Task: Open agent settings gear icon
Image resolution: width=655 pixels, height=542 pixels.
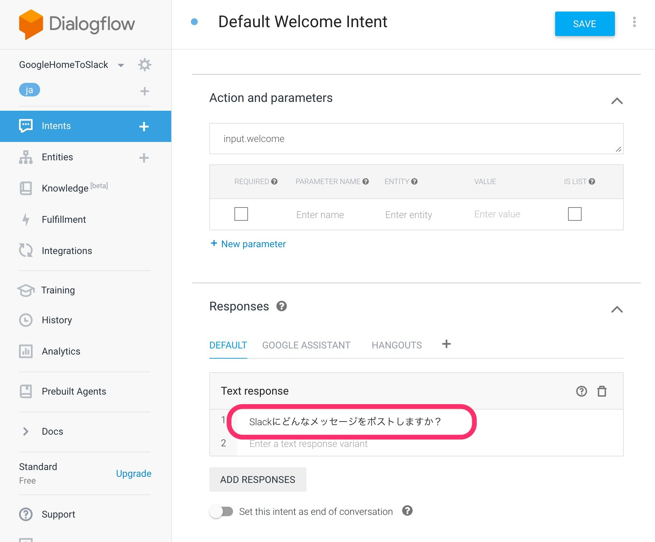Action: [145, 65]
